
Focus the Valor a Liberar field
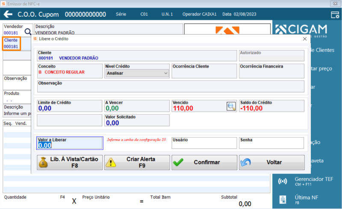tap(70, 143)
